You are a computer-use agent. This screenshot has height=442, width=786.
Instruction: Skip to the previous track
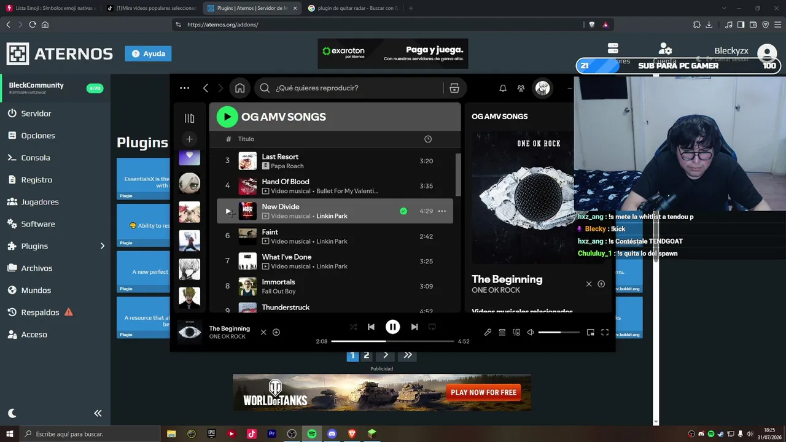(371, 327)
